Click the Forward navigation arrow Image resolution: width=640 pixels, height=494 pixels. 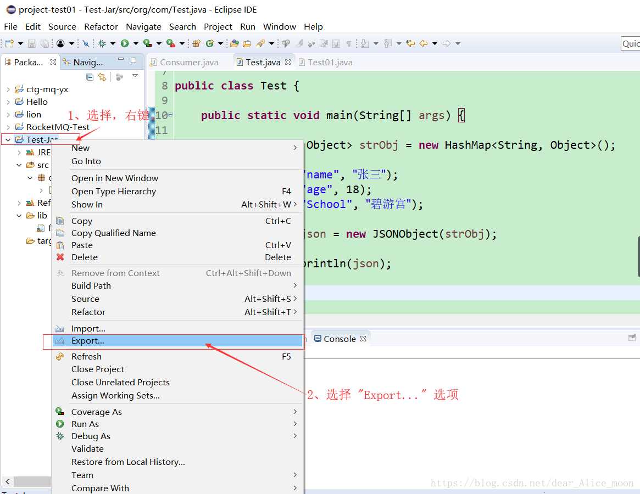coord(447,43)
